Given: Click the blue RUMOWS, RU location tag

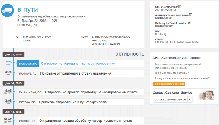Looking at the screenshot, I should [x=28, y=64].
